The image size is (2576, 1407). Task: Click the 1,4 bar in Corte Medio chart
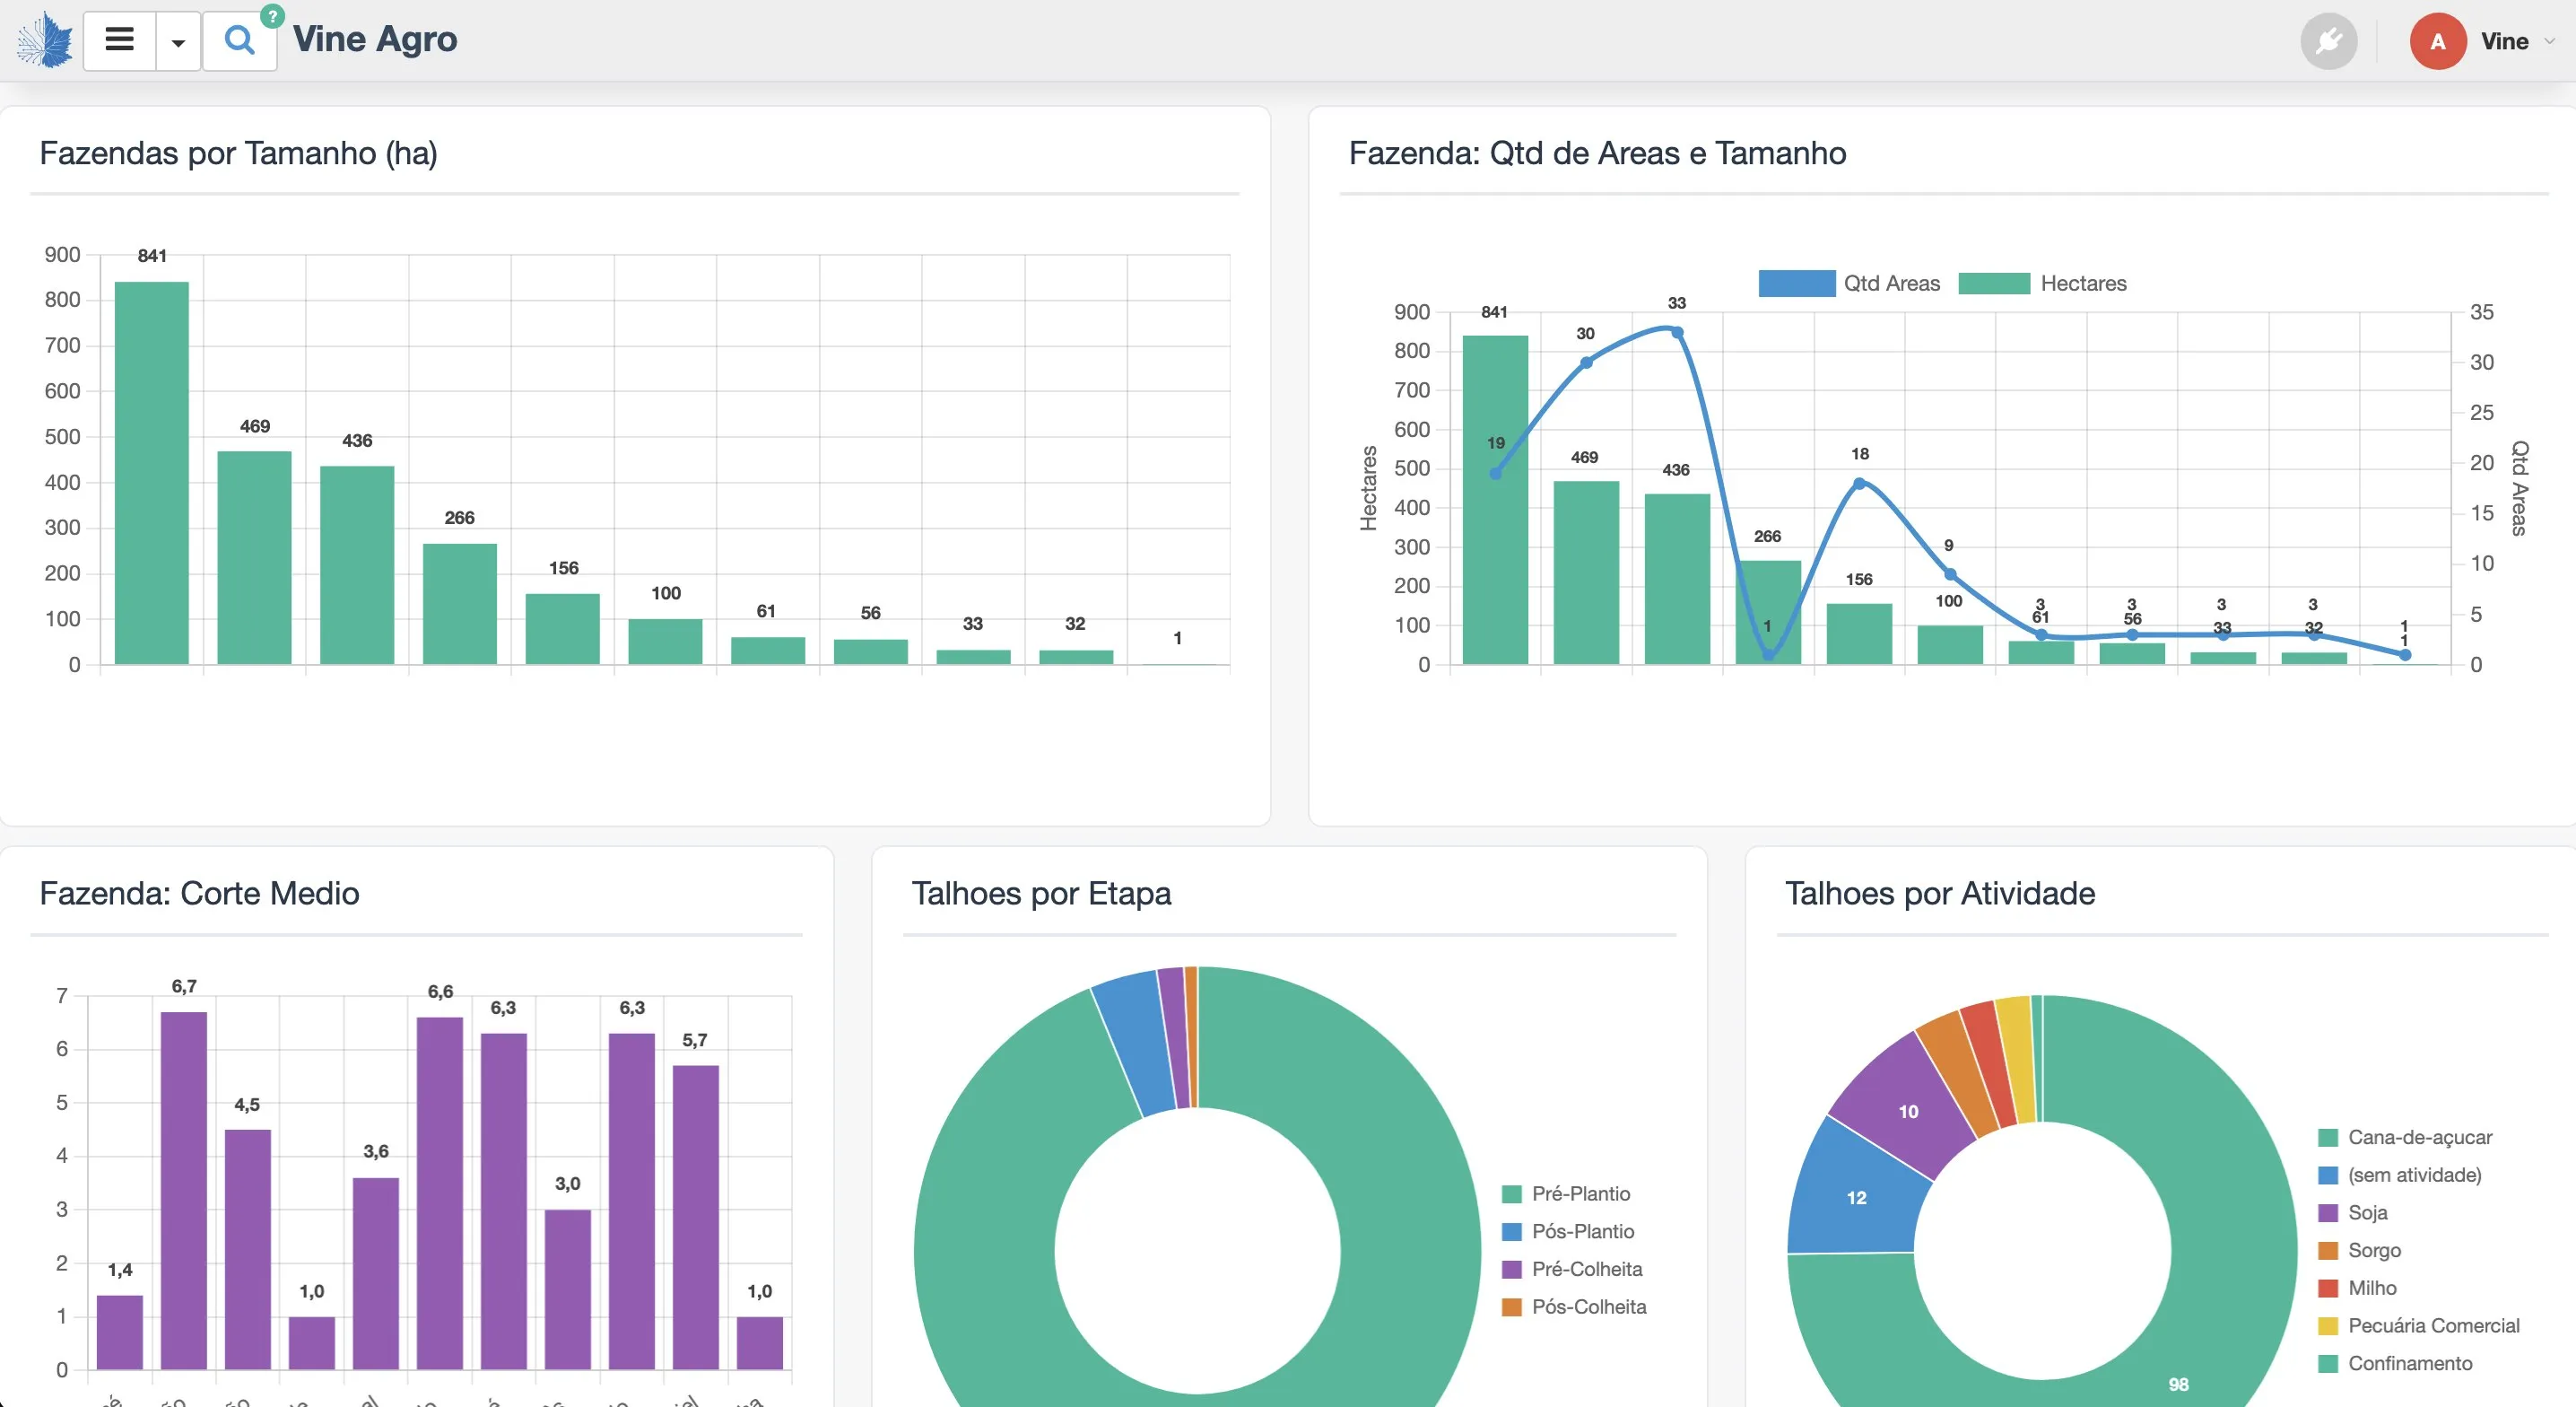120,1333
